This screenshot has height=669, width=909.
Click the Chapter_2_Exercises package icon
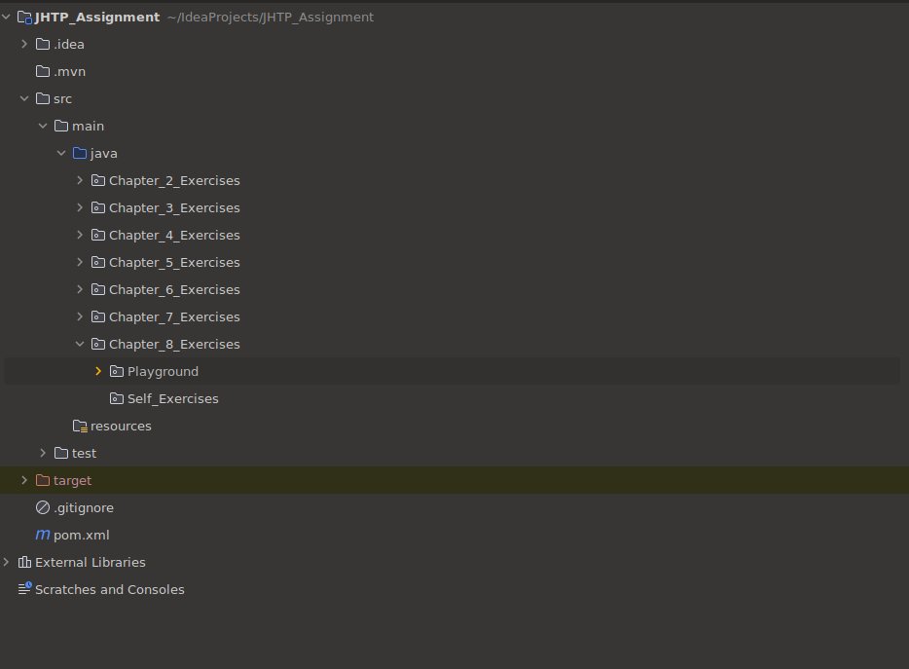tap(98, 180)
